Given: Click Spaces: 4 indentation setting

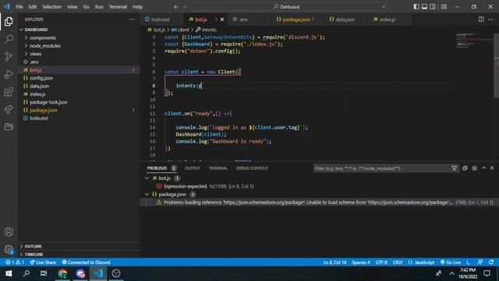Looking at the screenshot, I should (x=360, y=262).
